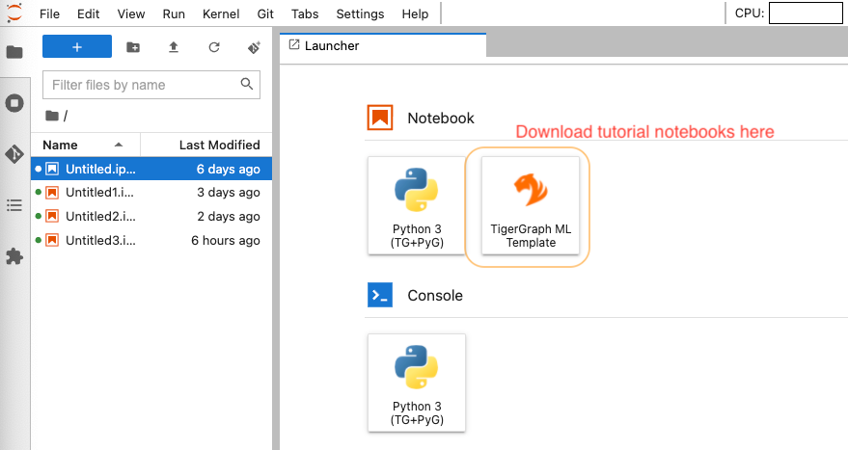Create a new folder with toolbar icon
The width and height of the screenshot is (848, 450).
[133, 47]
